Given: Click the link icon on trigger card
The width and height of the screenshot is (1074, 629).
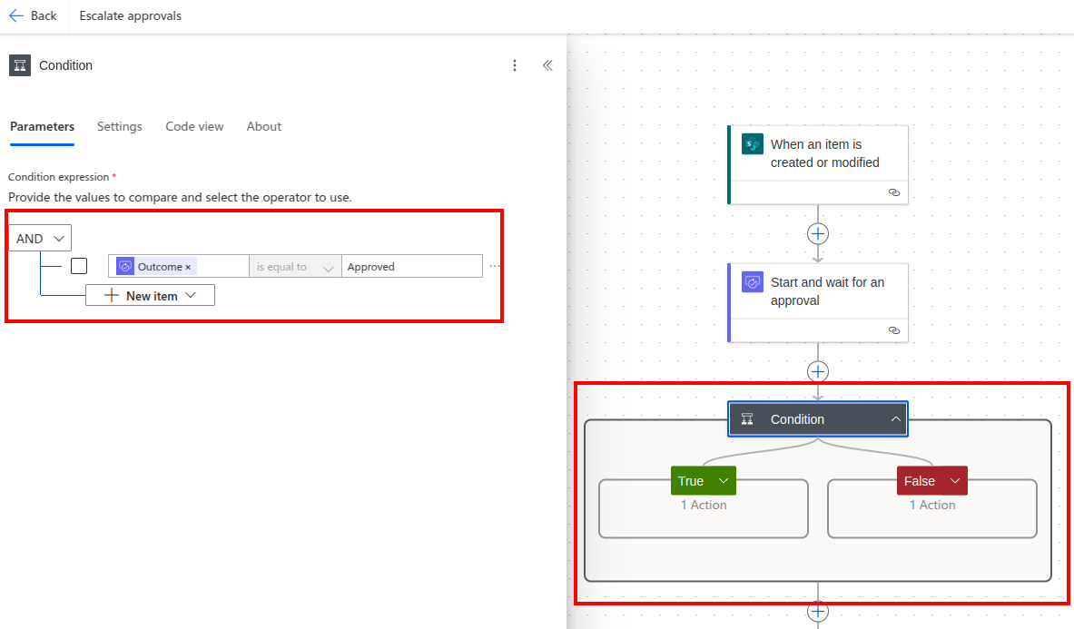Looking at the screenshot, I should coord(893,192).
